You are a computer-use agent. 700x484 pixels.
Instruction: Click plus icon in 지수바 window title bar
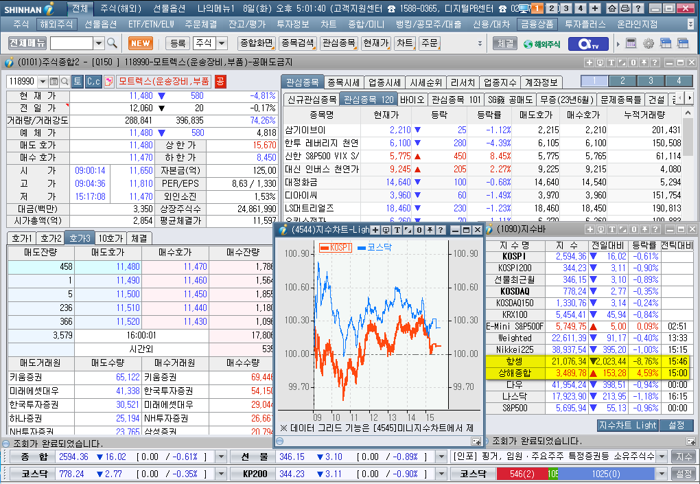pyautogui.click(x=590, y=229)
